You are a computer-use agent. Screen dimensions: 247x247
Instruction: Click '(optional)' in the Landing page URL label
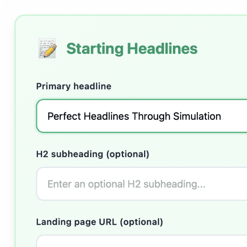142,222
